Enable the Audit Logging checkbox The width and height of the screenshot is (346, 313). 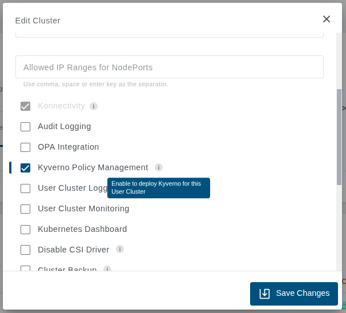(25, 127)
